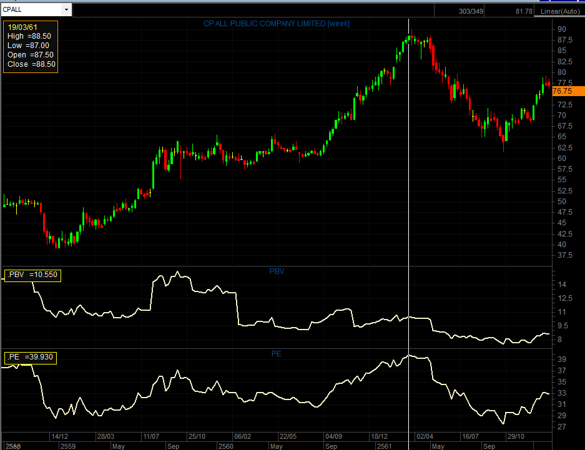
Task: Click the 87.5 label on price axis
Action: (x=565, y=40)
